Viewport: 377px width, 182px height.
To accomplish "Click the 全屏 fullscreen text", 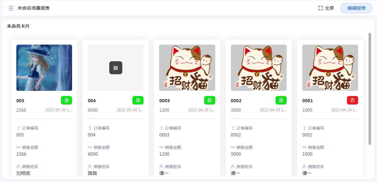I will 329,8.
